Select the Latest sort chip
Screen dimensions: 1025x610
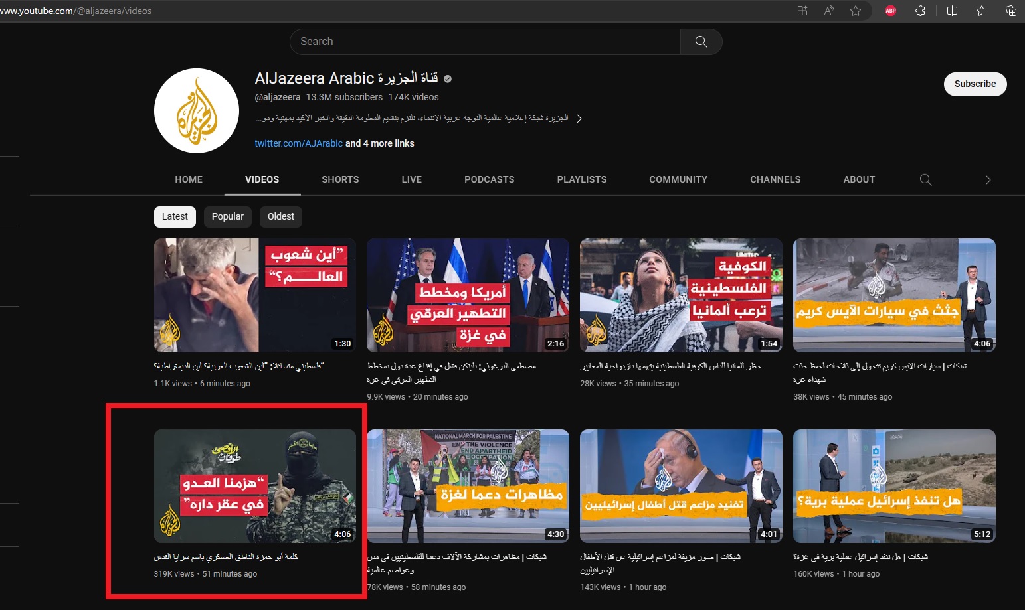click(x=175, y=216)
